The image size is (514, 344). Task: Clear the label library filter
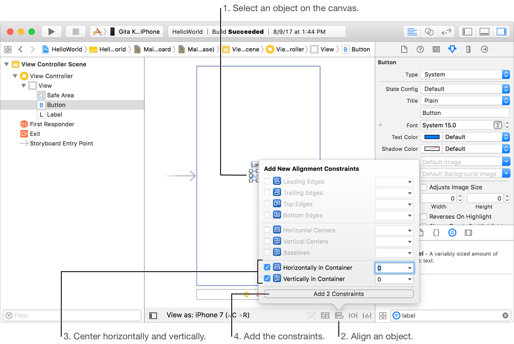point(505,315)
